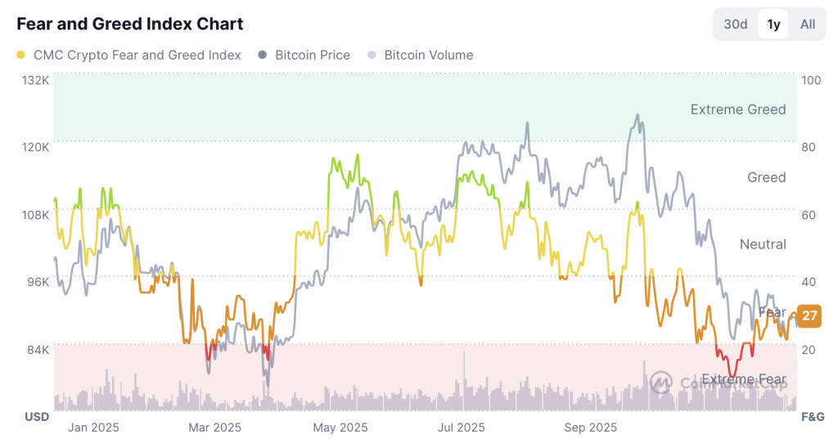Image resolution: width=838 pixels, height=448 pixels.
Task: Switch to the 30d time range
Action: coord(736,24)
